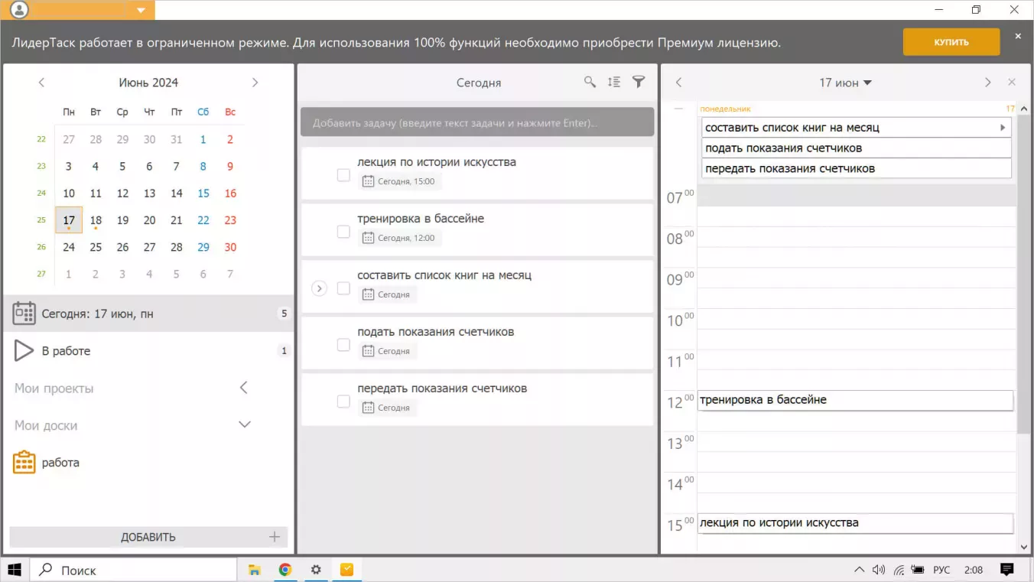1034x582 pixels.
Task: Open the user account avatar icon
Action: coord(19,10)
